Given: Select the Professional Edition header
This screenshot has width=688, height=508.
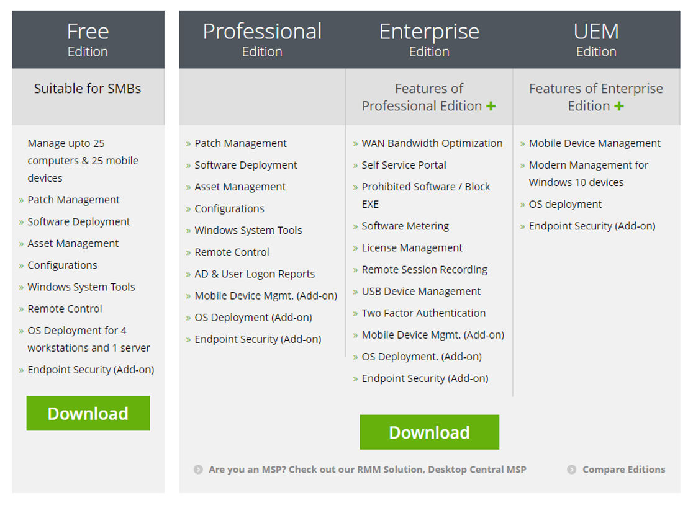Looking at the screenshot, I should coord(262,40).
